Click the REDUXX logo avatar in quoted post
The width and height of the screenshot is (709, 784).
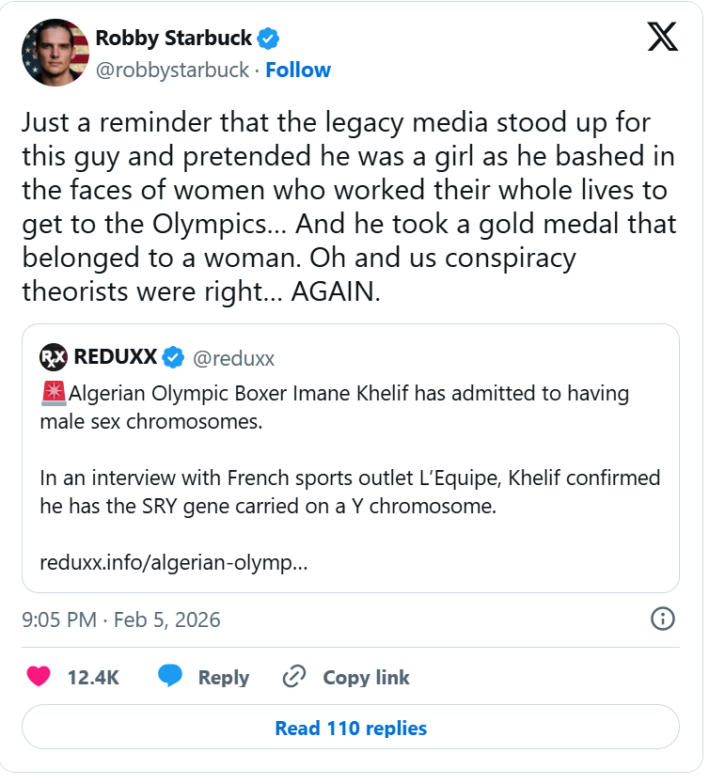point(54,357)
